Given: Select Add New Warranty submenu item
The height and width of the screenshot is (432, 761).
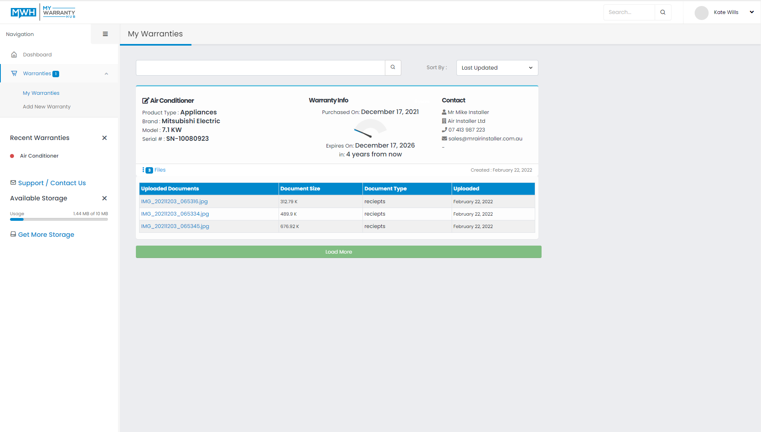Looking at the screenshot, I should (x=47, y=106).
